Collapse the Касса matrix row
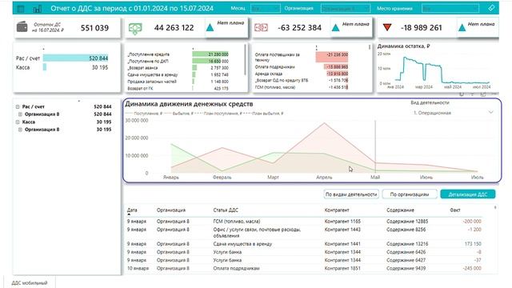 pyautogui.click(x=18, y=122)
